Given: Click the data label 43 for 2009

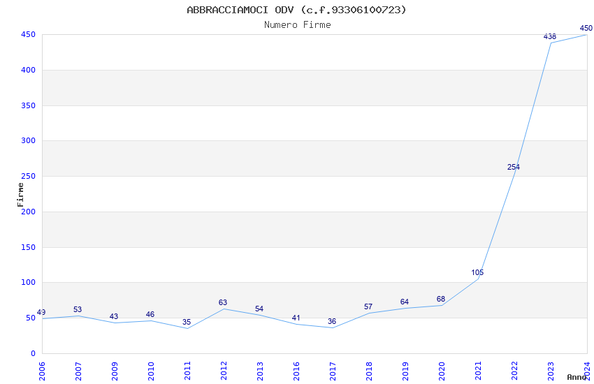Looking at the screenshot, I should [114, 317].
